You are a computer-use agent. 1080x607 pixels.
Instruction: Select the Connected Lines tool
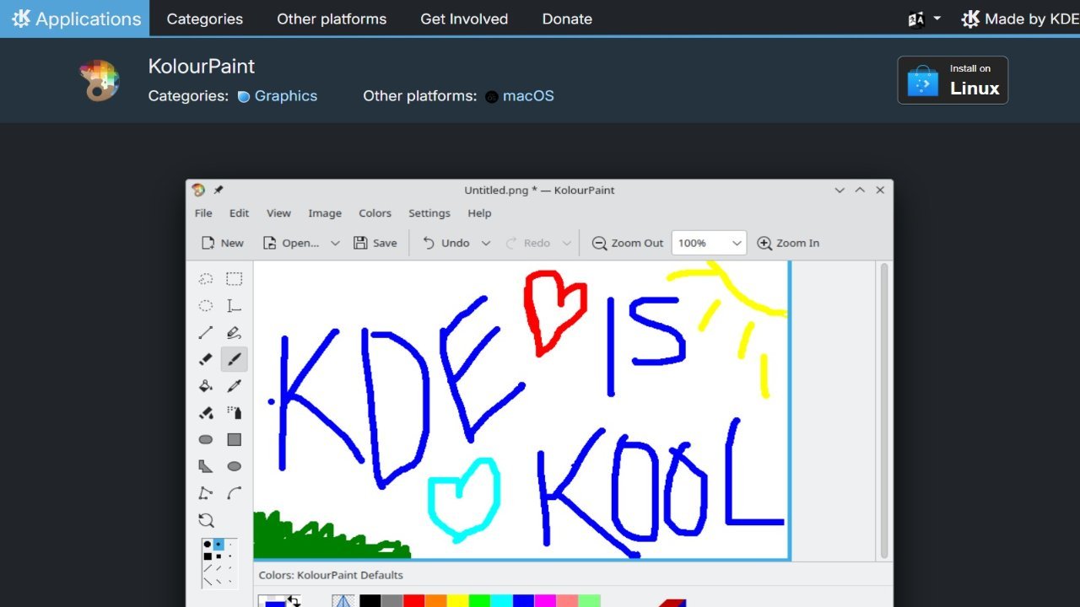206,493
